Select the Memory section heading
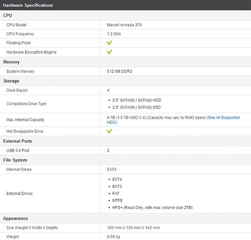 click(x=11, y=62)
